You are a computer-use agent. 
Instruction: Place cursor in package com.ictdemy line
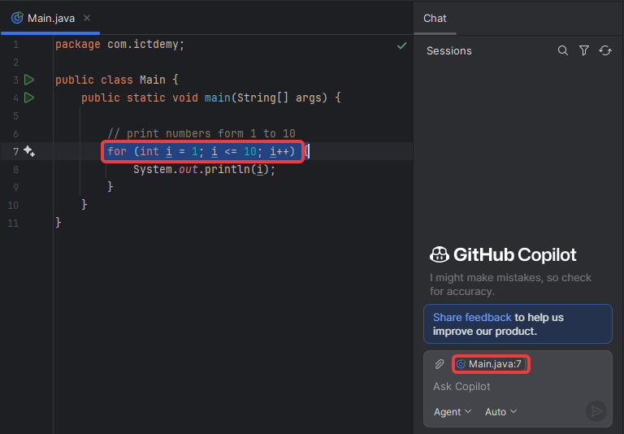119,44
